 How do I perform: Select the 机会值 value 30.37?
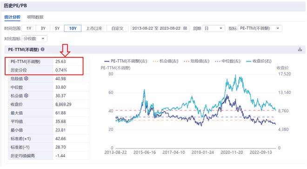[x=60, y=96]
